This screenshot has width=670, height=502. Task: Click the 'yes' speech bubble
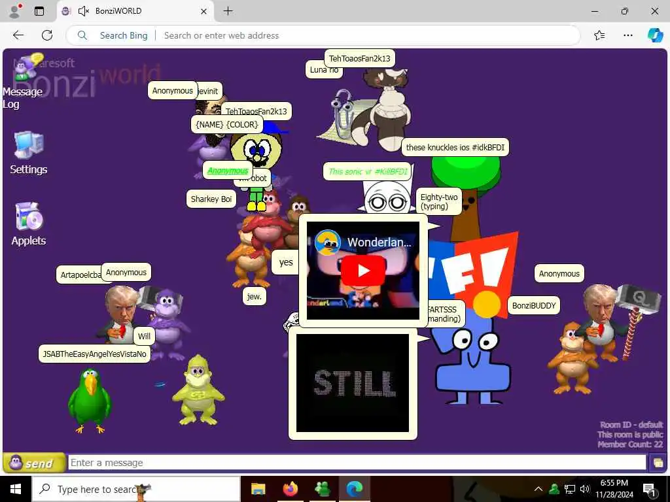coord(286,262)
